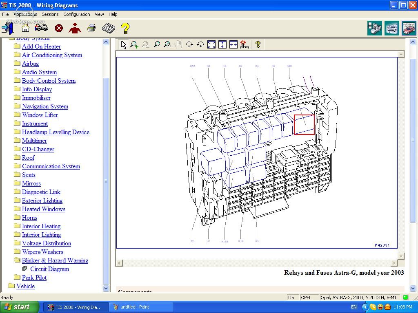Expand the Diagnostic Link folder icon
Image resolution: width=418 pixels, height=313 pixels.
pos(17,192)
